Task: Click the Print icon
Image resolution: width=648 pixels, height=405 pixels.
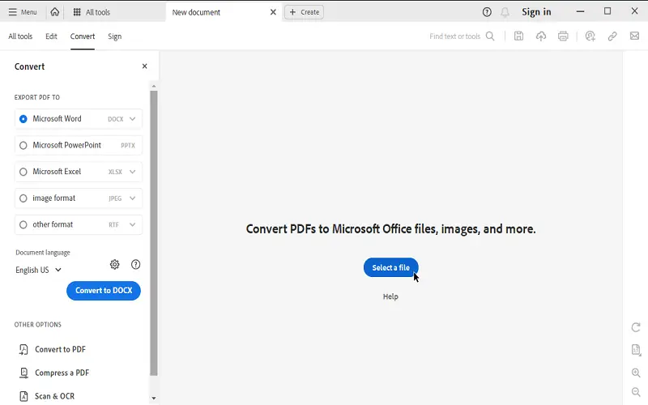Action: coord(563,36)
